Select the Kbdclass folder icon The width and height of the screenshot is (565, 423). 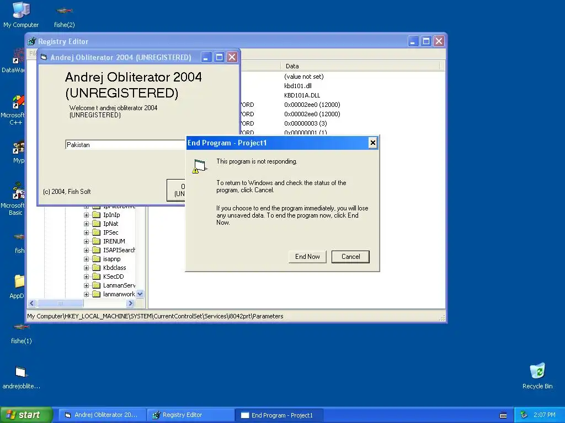click(96, 268)
